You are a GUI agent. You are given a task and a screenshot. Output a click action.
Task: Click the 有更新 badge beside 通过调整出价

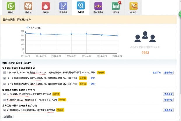[60, 110]
